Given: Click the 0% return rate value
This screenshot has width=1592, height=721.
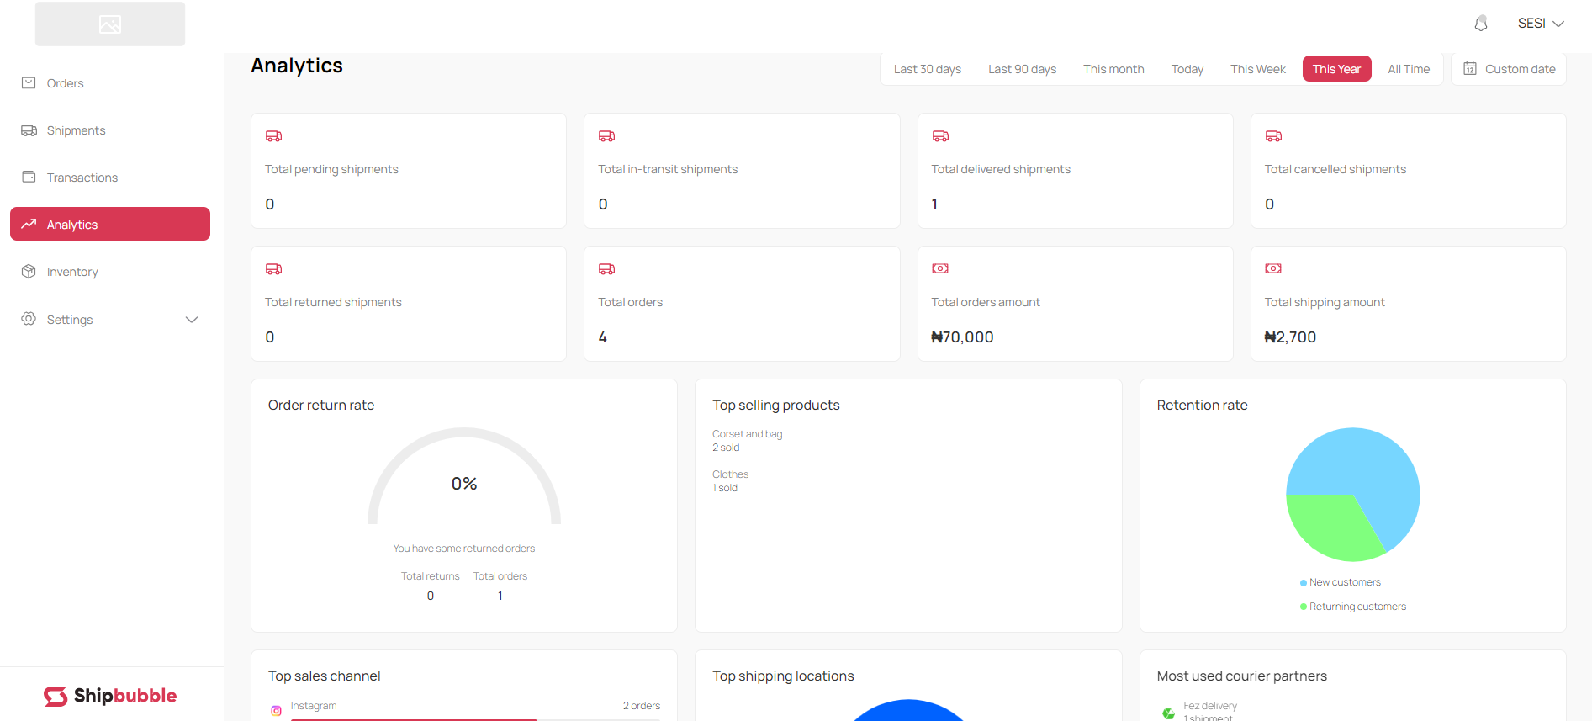Looking at the screenshot, I should click(464, 484).
